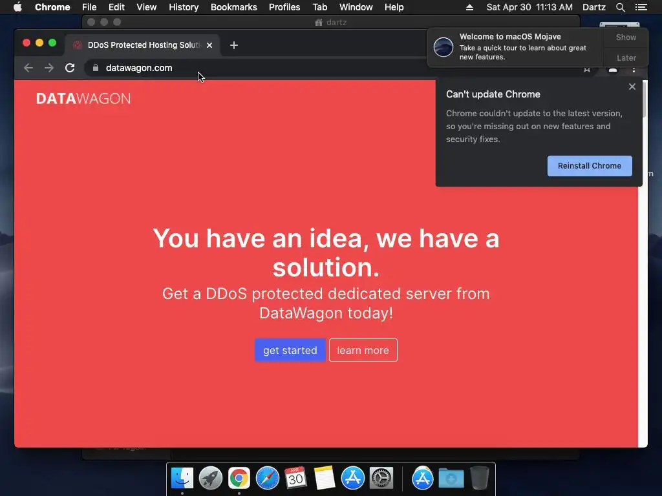Open Downloads folder in the Dock
The width and height of the screenshot is (662, 496).
tap(451, 479)
